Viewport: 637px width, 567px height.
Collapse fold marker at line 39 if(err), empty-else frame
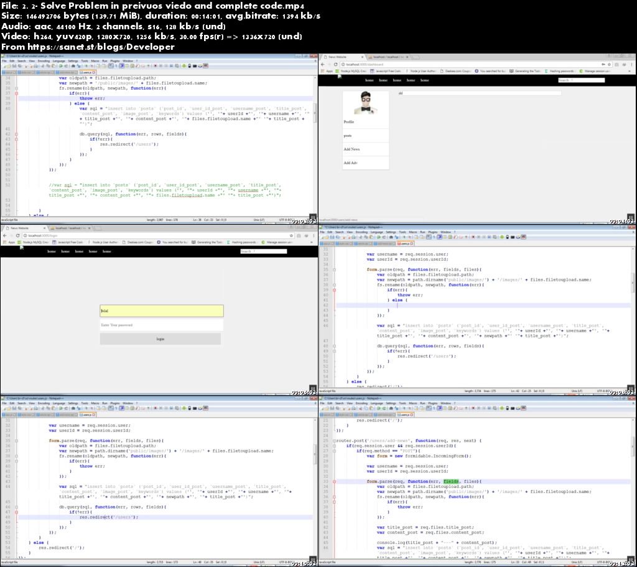334,290
